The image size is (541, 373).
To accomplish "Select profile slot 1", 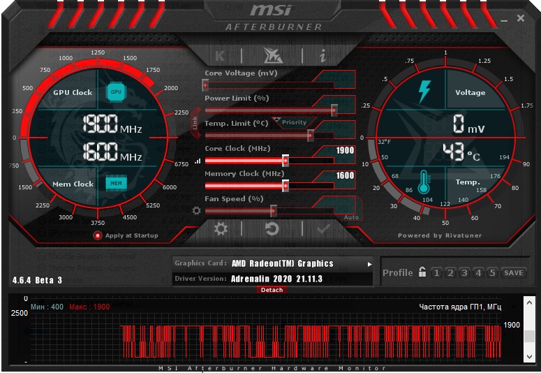I will point(436,272).
